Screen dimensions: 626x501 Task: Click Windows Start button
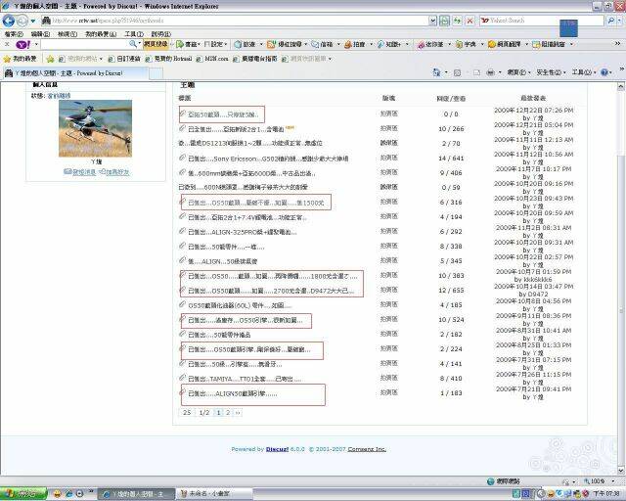(x=23, y=494)
